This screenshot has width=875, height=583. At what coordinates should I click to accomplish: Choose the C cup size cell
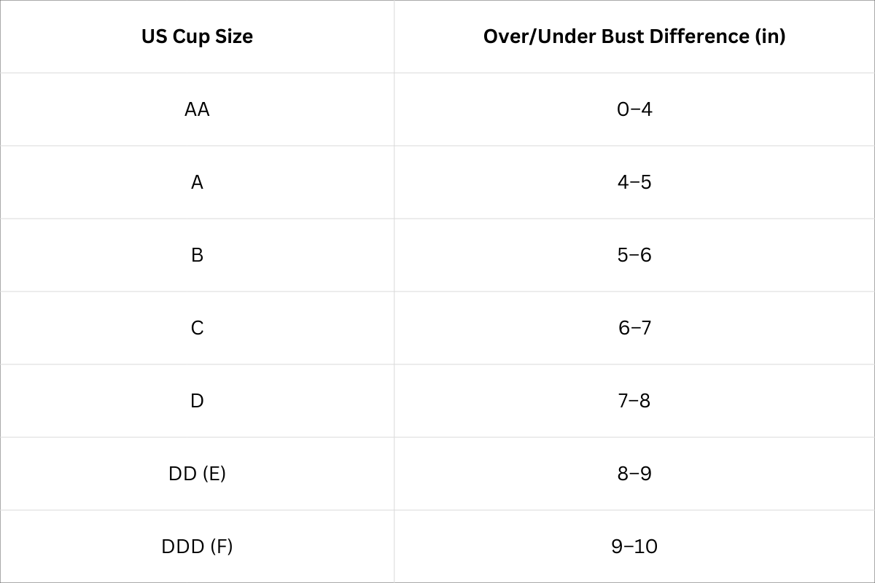(x=197, y=328)
